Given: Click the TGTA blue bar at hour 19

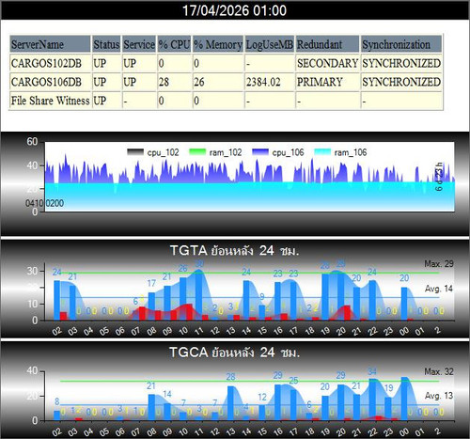Looking at the screenshot, I should (325, 297).
